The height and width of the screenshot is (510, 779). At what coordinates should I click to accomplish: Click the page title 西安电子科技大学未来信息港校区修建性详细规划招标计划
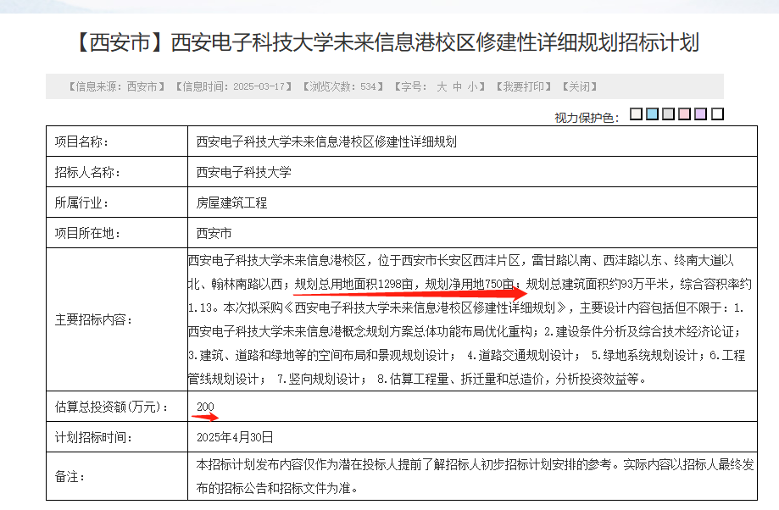click(435, 42)
